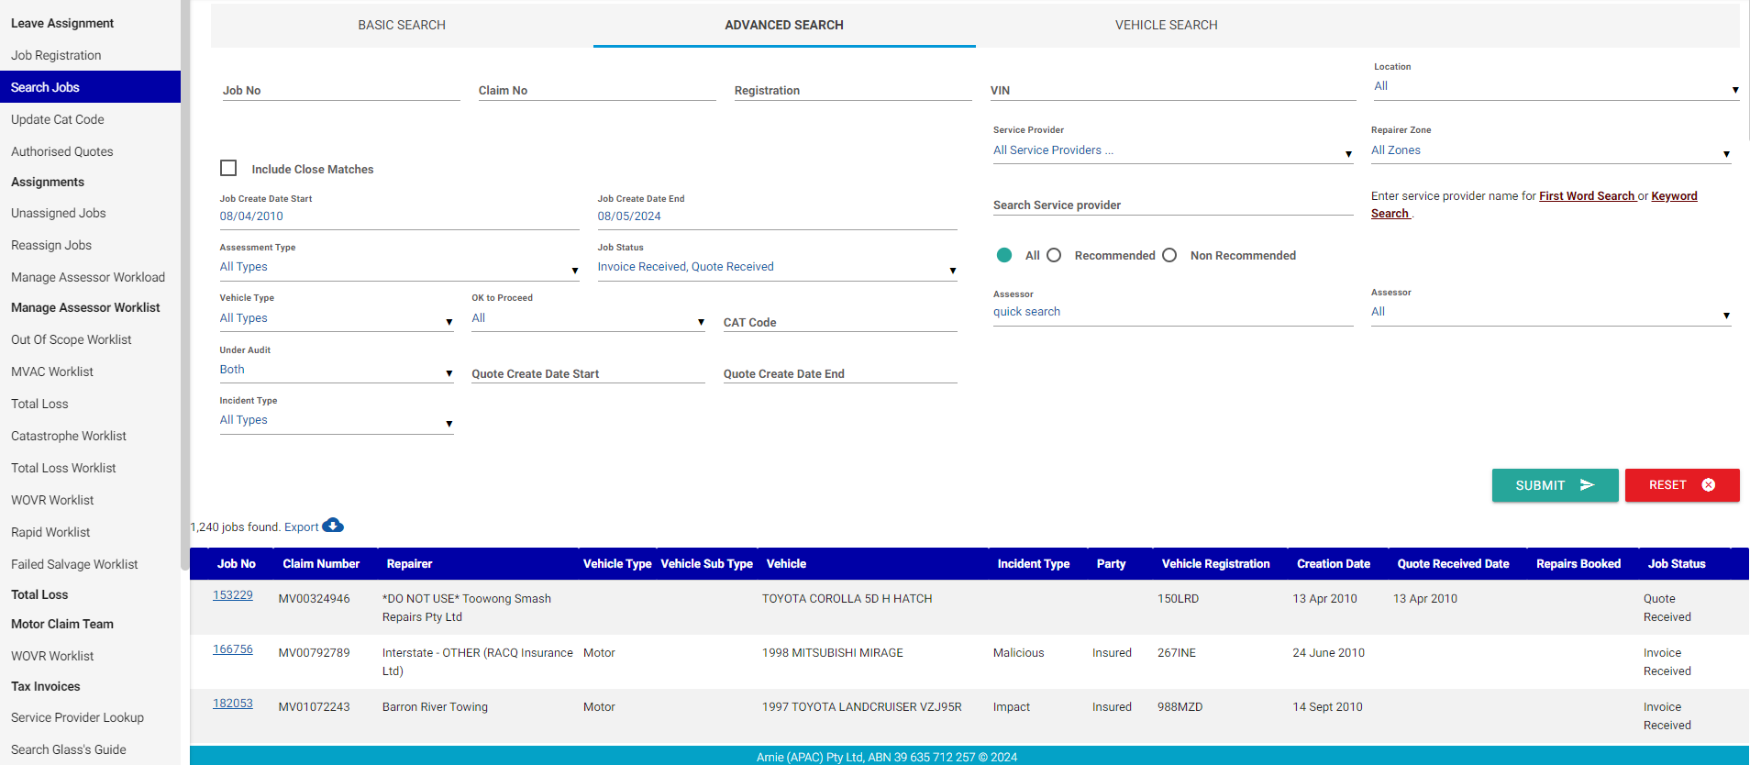Screen dimensions: 1750x765
Task: Sort by Creation Date column header
Action: pyautogui.click(x=1333, y=564)
